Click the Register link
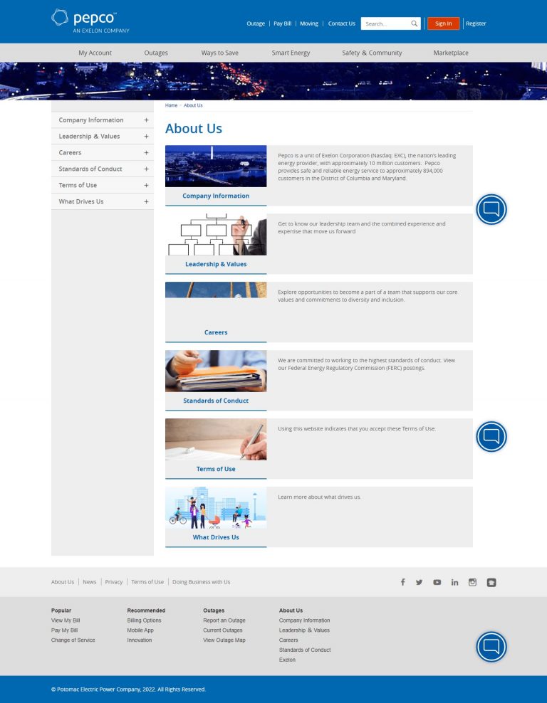This screenshot has height=703, width=547. click(476, 23)
